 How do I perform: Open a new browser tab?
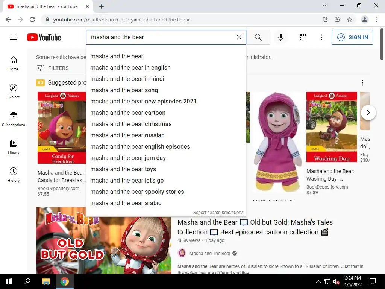pyautogui.click(x=102, y=6)
